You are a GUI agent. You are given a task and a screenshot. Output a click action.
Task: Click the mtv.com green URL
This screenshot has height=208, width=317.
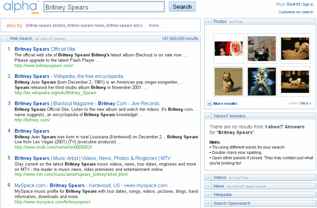point(71,174)
